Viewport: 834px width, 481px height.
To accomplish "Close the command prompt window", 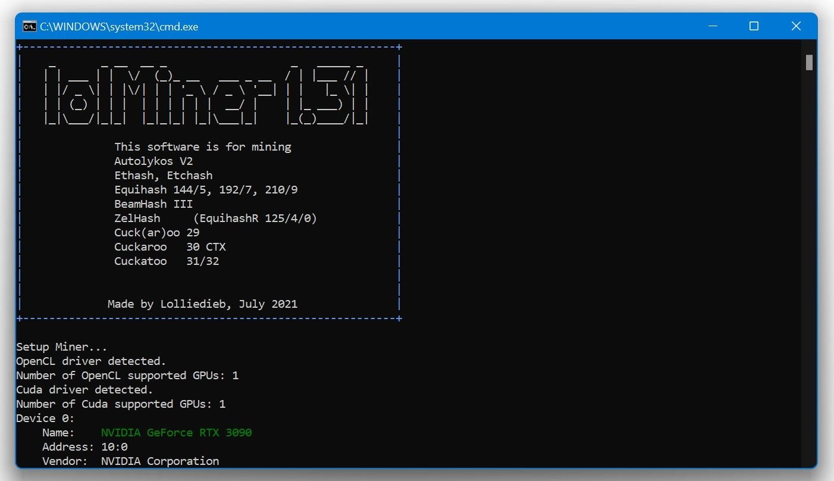I will click(x=796, y=26).
